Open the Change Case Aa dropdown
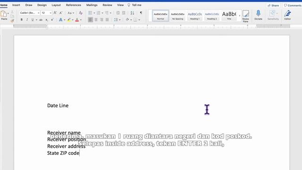 pyautogui.click(x=71, y=13)
